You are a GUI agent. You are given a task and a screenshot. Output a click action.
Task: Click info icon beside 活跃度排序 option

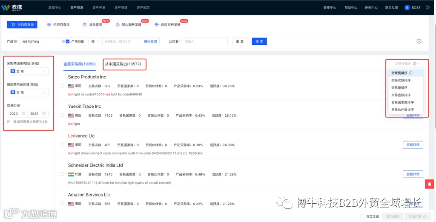tap(411, 73)
